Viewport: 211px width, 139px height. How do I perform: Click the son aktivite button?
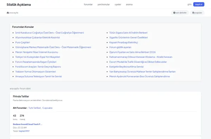tap(180, 13)
